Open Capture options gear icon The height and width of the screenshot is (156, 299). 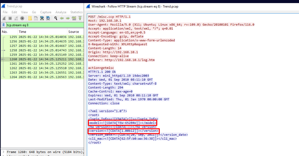(x=22, y=18)
